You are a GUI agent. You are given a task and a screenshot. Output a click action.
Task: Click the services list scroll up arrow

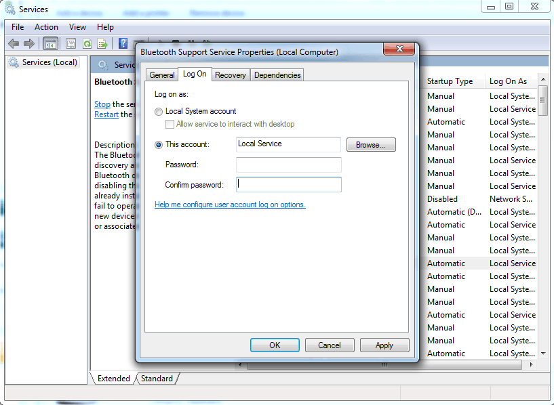[x=543, y=79]
